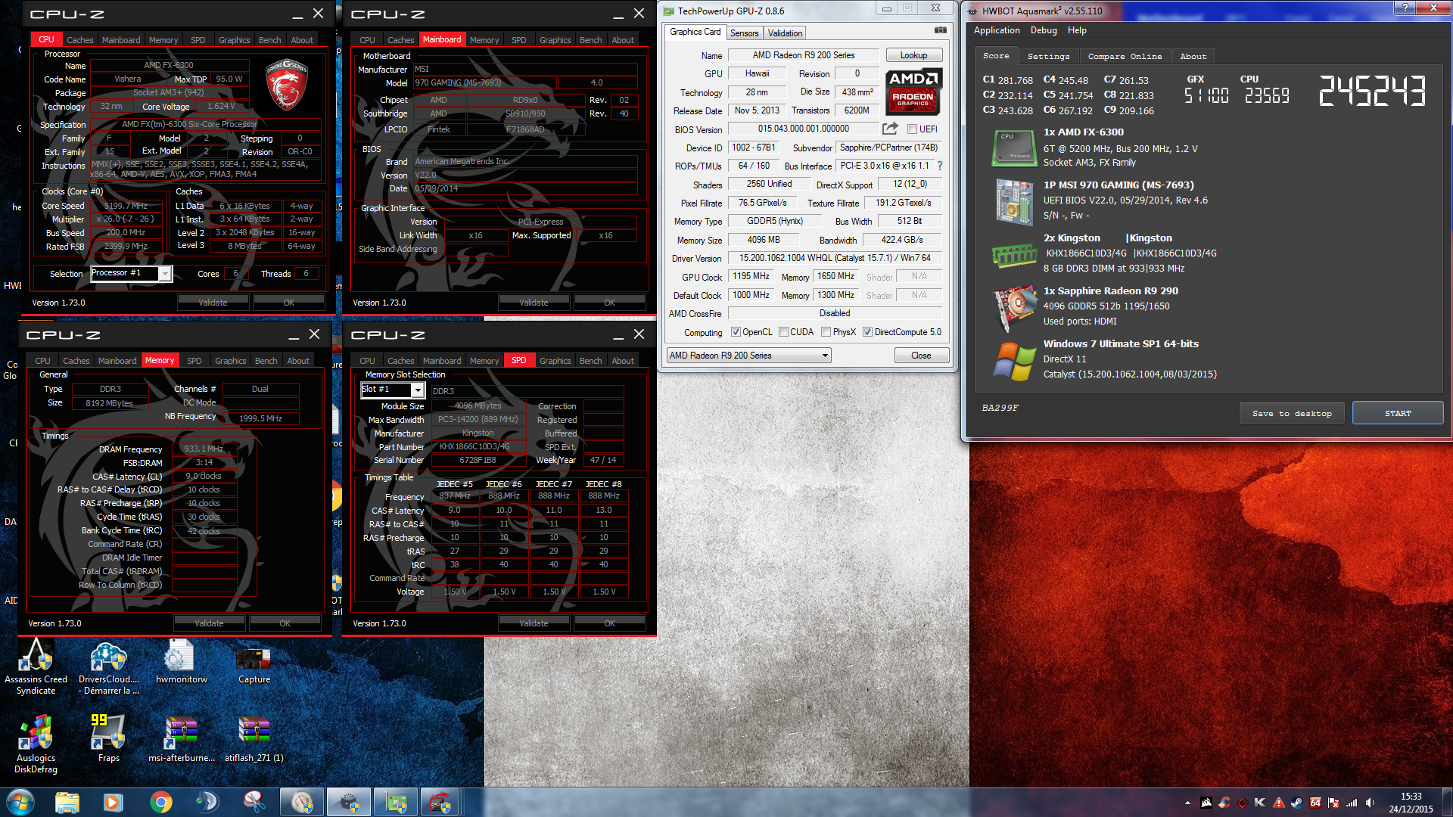Viewport: 1453px width, 817px height.
Task: Launch Google Chrome from the taskbar
Action: tap(160, 802)
